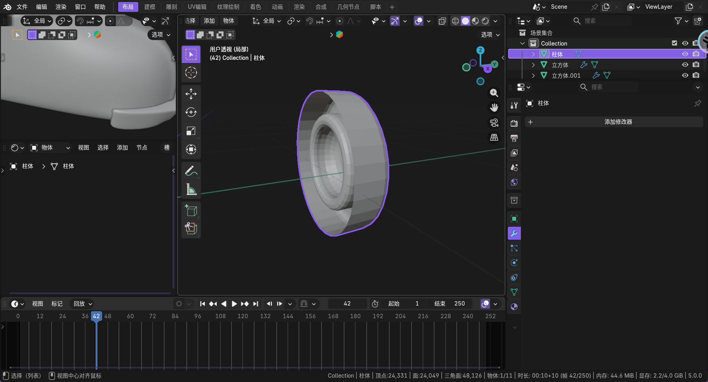Click the Add Cube tool

191,210
